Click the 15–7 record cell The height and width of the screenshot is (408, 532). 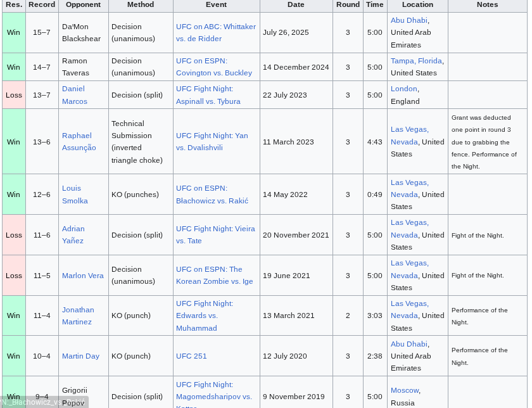42,32
